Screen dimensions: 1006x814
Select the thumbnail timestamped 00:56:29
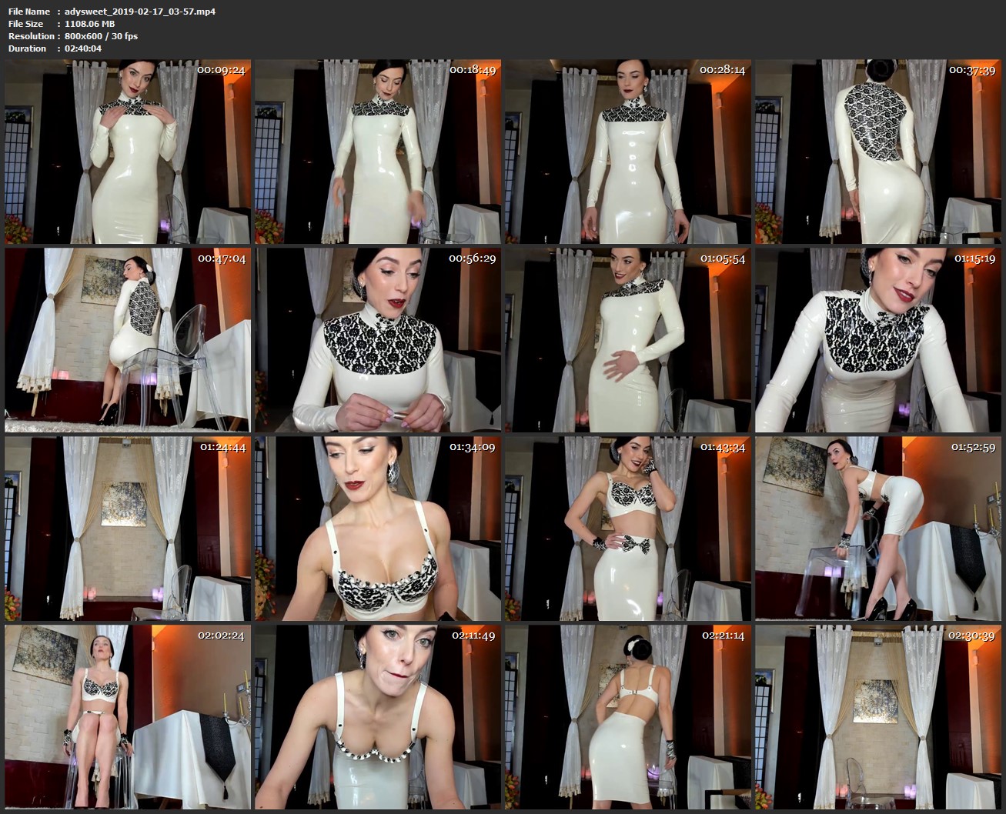(378, 340)
